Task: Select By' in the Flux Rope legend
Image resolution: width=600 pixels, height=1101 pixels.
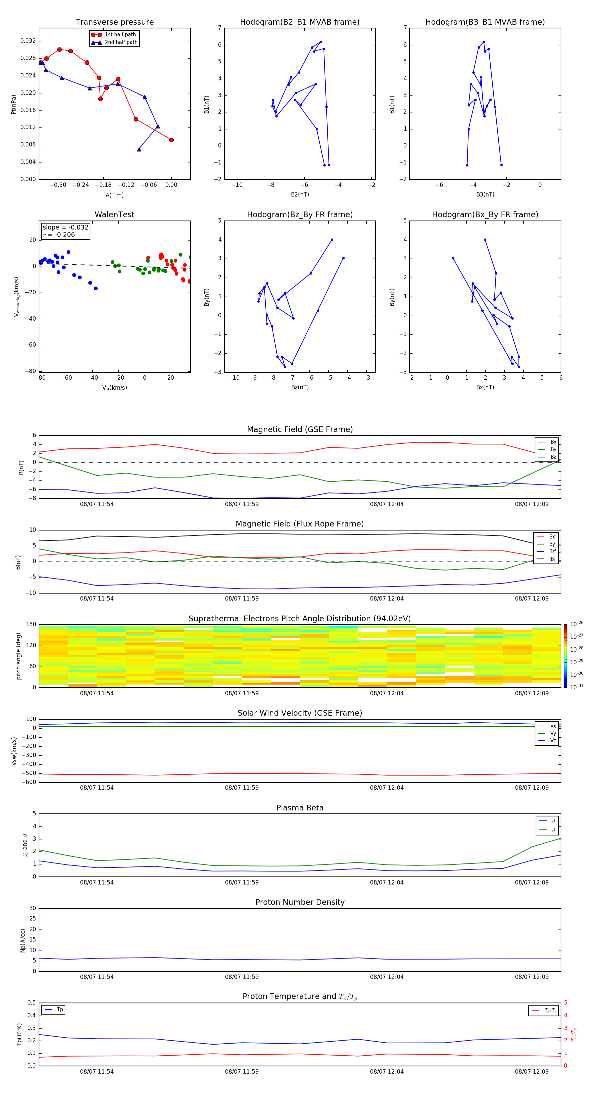Action: pyautogui.click(x=547, y=544)
